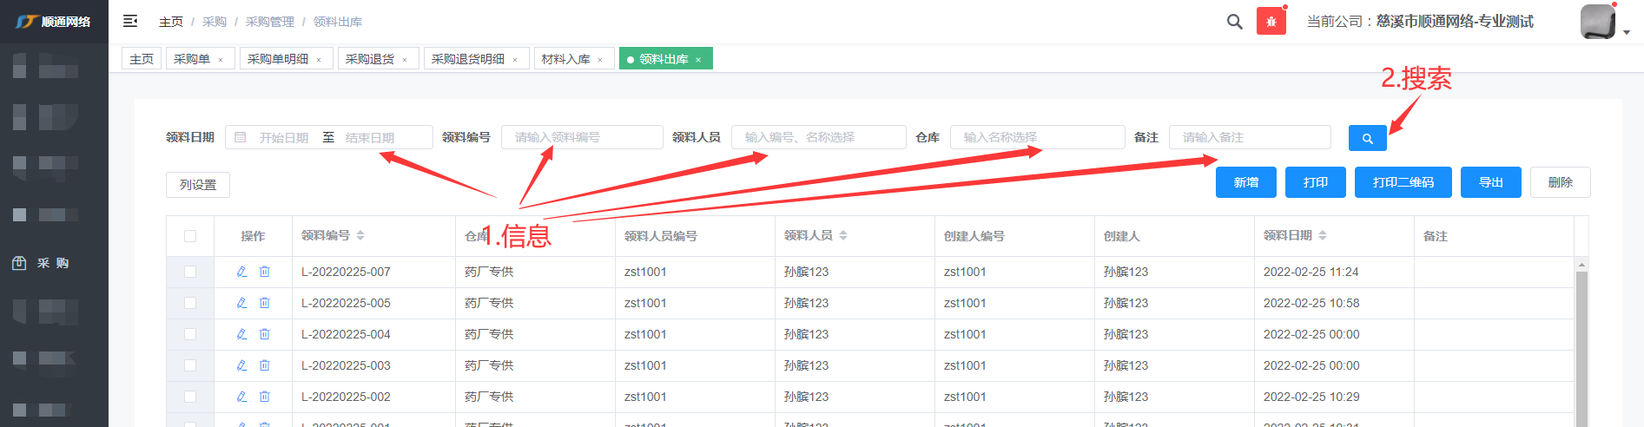The width and height of the screenshot is (1644, 427).
Task: Delete record L-20220225-005 with trash icon
Action: [265, 303]
